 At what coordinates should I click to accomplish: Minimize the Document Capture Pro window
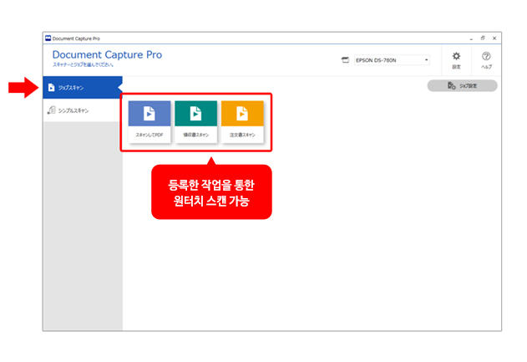(471, 38)
